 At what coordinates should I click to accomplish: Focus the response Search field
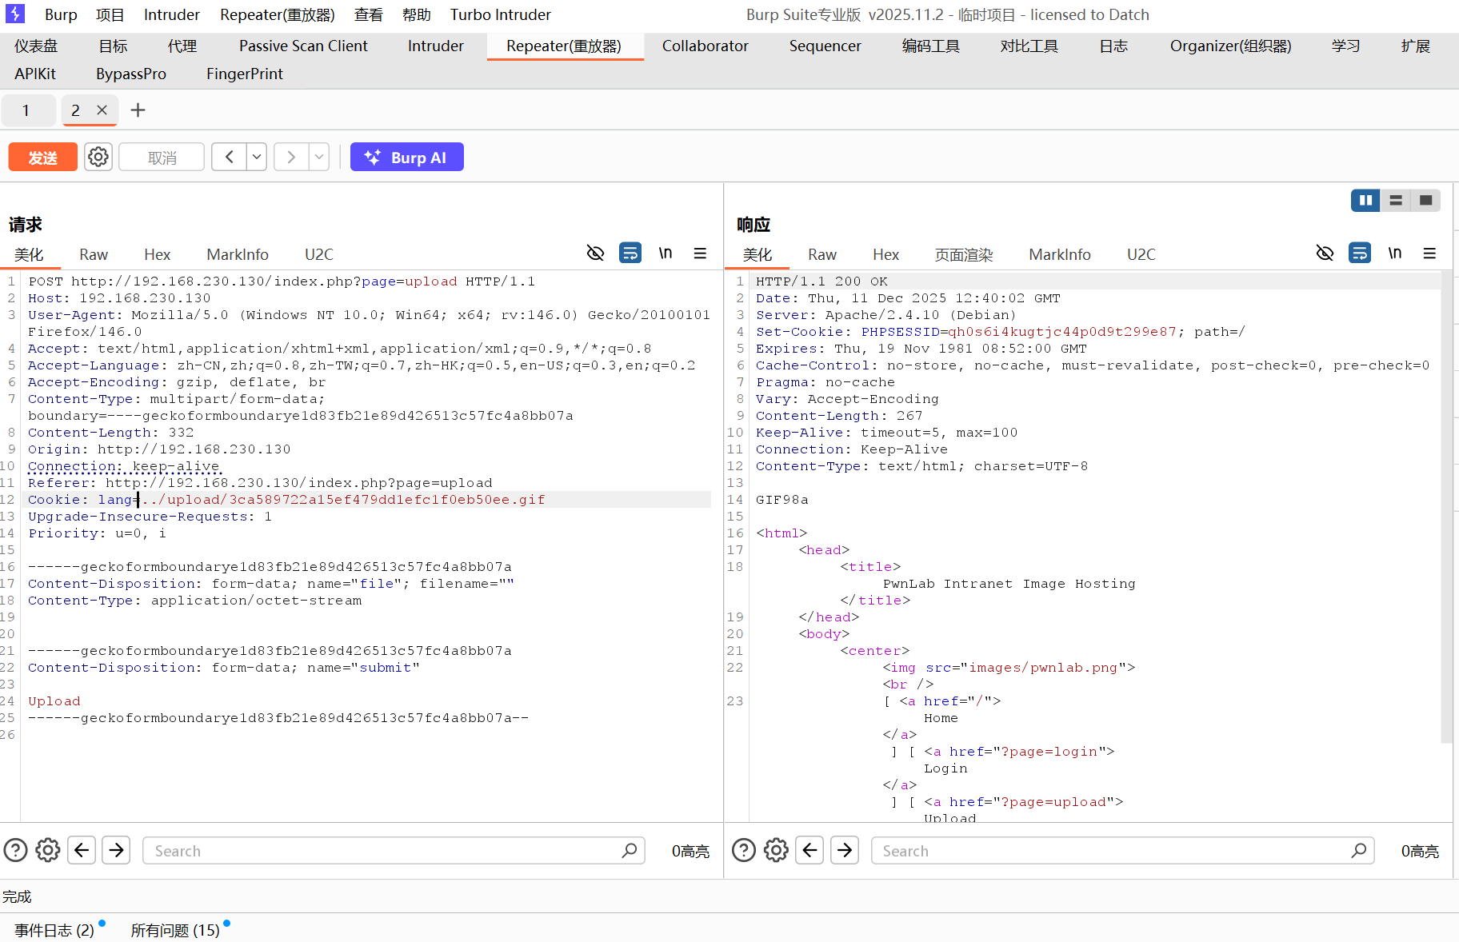(1122, 850)
